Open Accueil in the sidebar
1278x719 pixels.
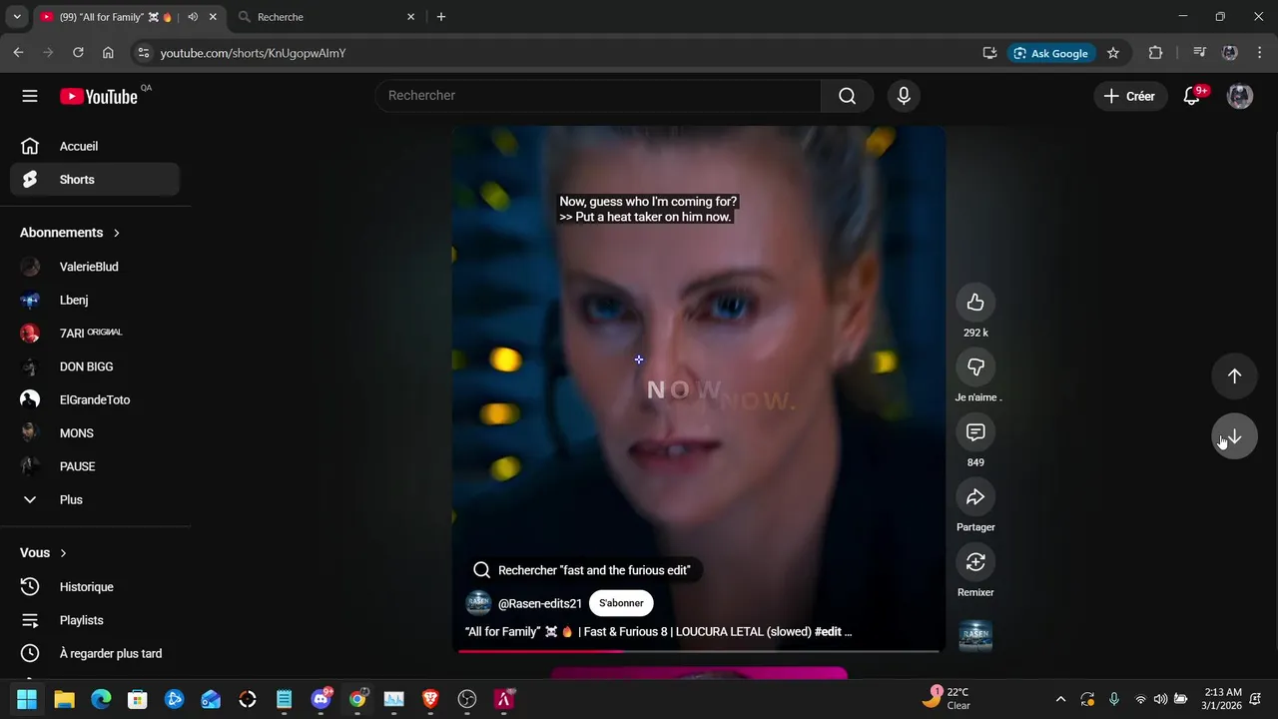[x=95, y=147]
